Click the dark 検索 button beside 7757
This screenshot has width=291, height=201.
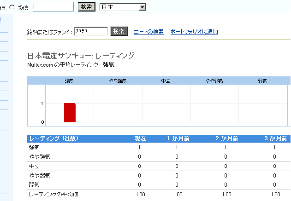[x=119, y=31]
